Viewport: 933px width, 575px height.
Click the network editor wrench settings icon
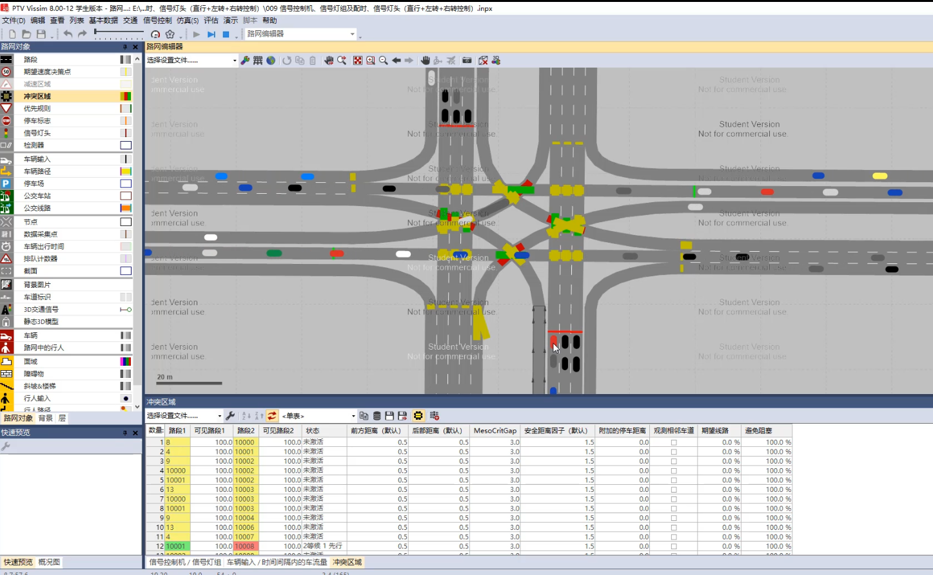pos(245,61)
